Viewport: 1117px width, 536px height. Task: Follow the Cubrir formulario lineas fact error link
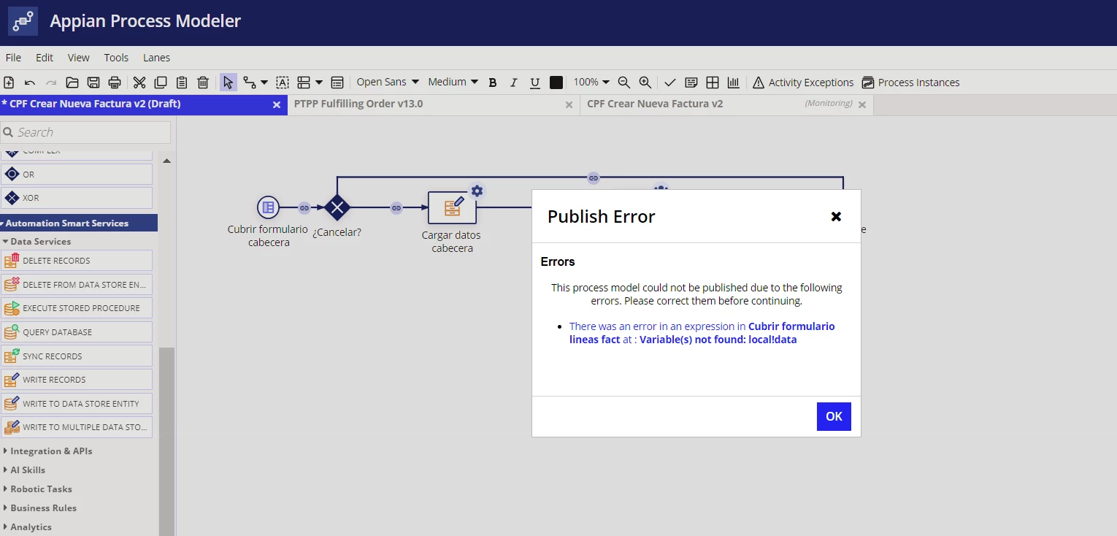tap(702, 333)
